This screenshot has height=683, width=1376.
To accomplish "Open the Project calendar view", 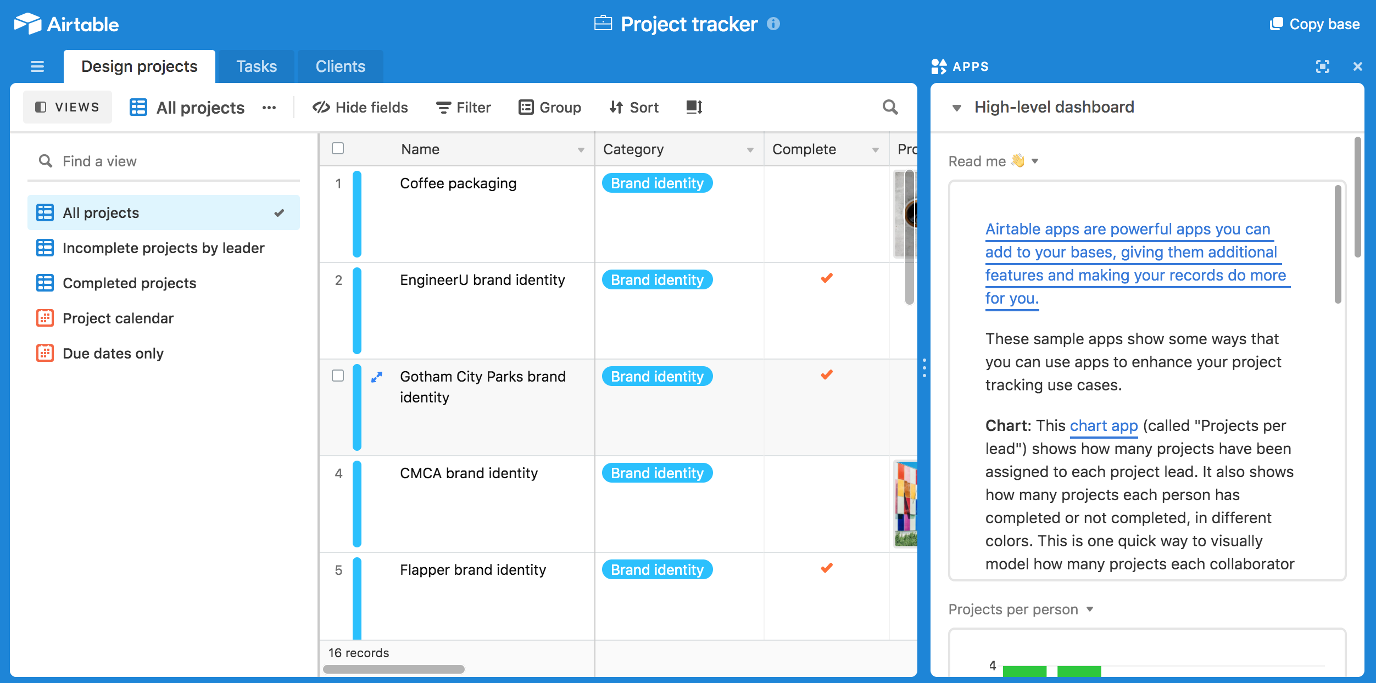I will click(x=118, y=318).
